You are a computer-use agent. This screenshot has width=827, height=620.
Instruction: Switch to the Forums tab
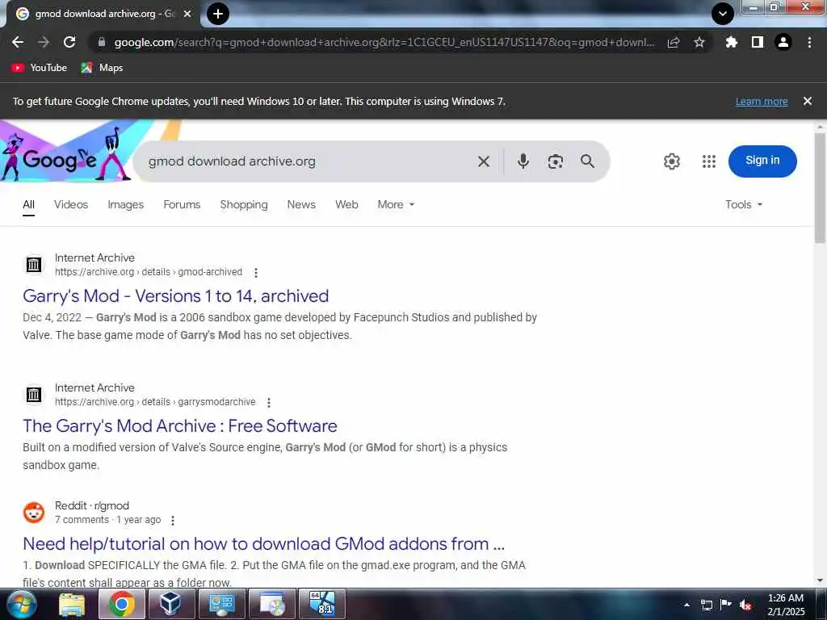tap(182, 204)
